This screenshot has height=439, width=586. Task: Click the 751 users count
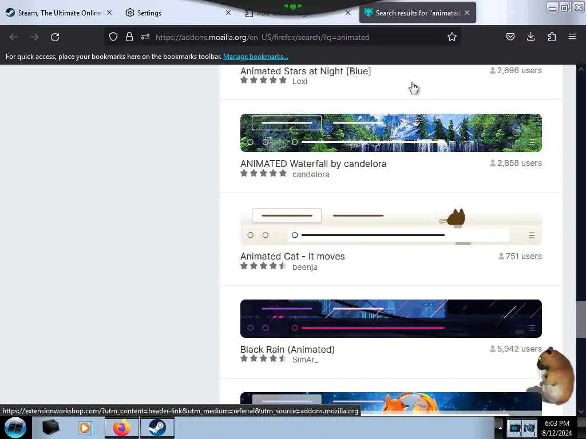coord(520,256)
